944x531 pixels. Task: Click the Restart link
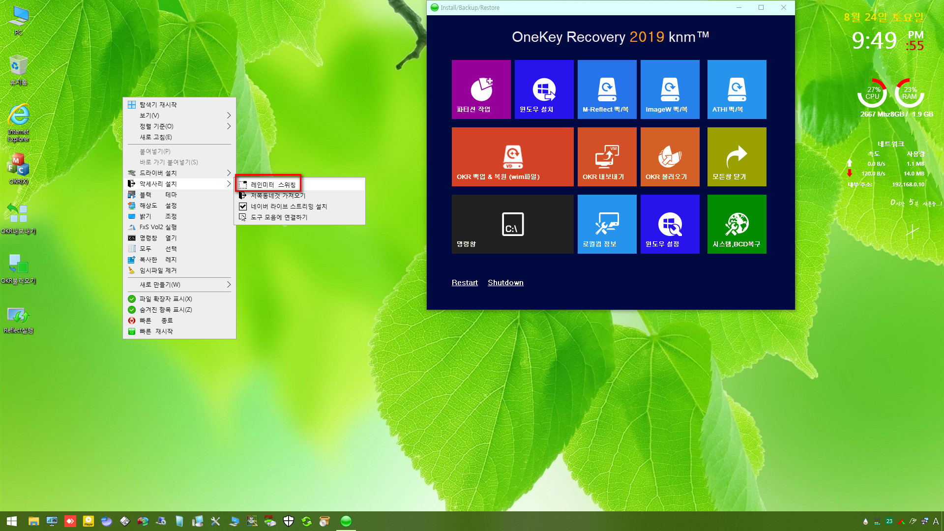tap(465, 283)
